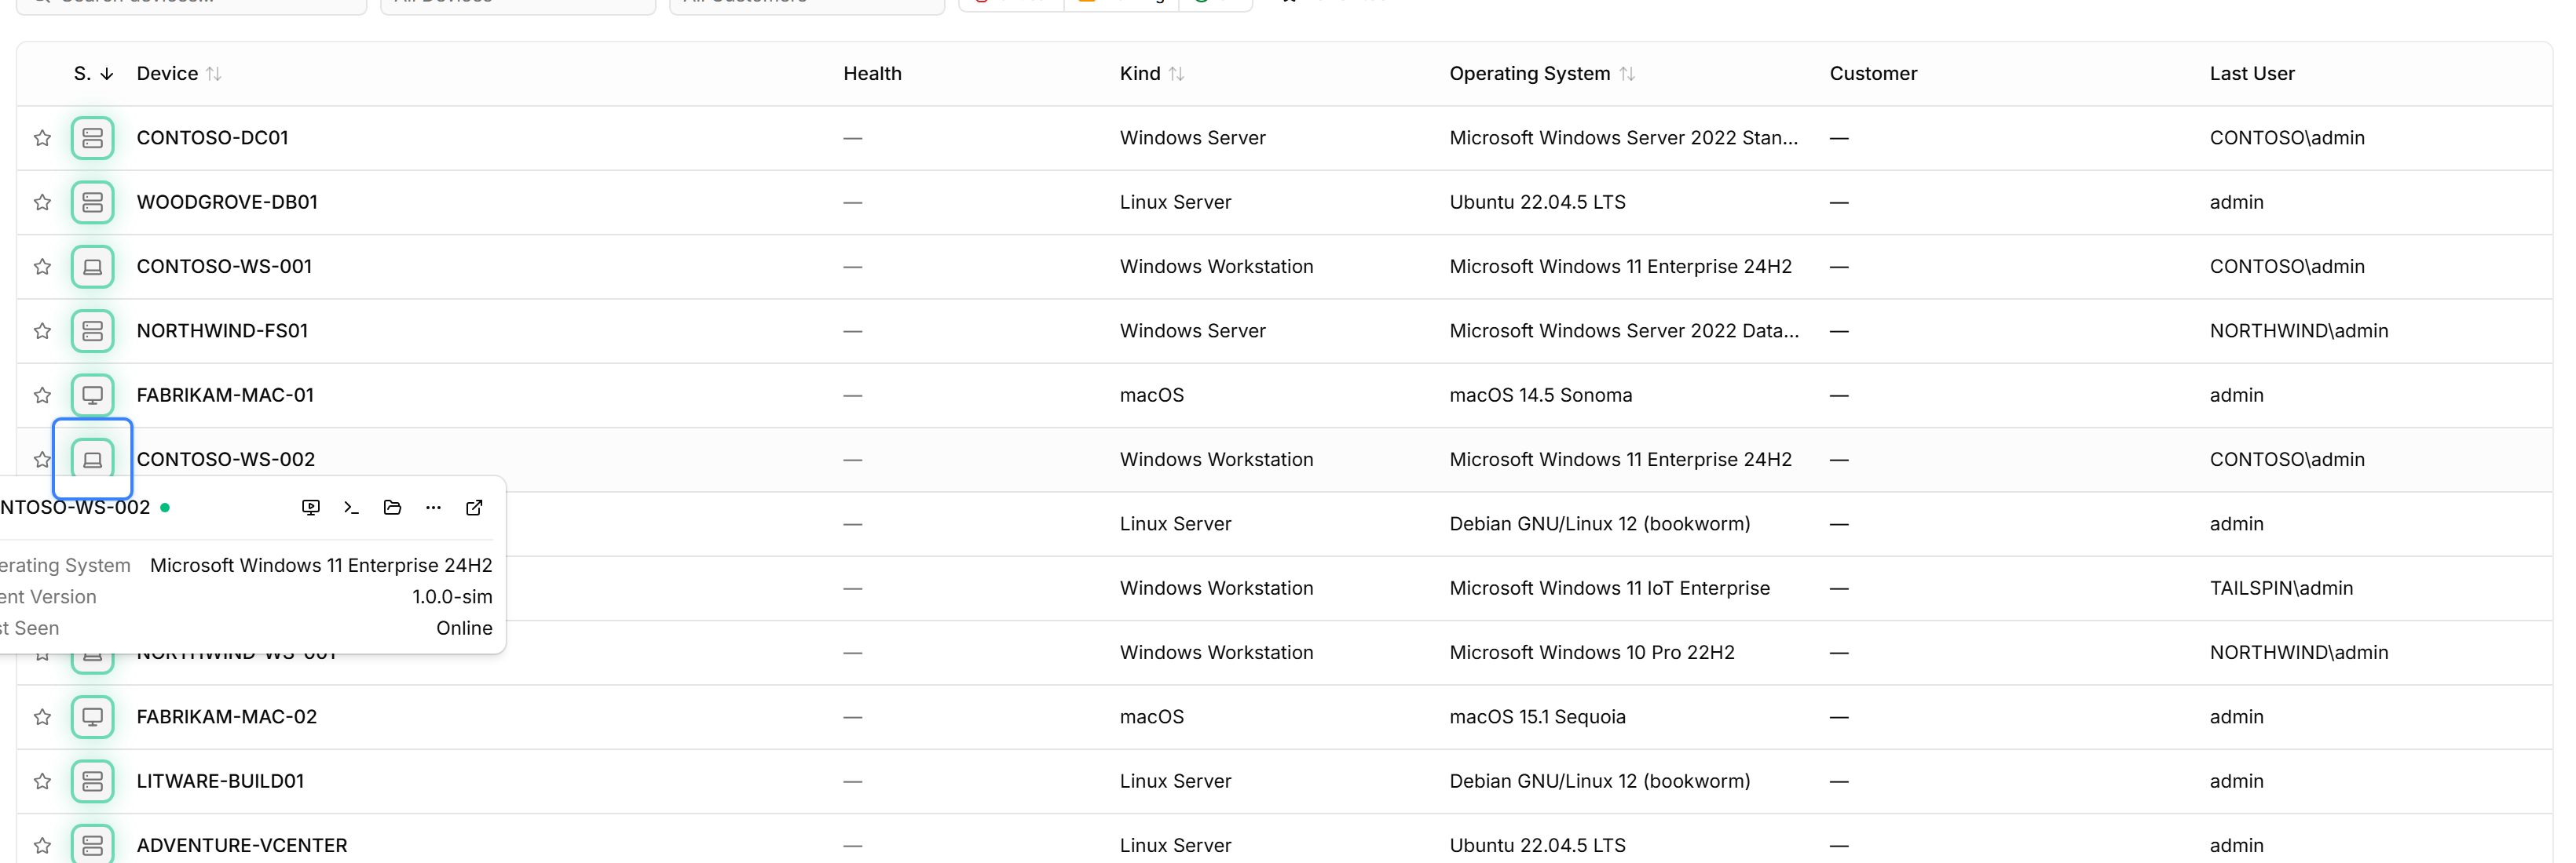Click 'Ubuntu 22.04.5 LTS' in WOODGROVE-DB01 row
This screenshot has width=2576, height=863.
pos(1537,202)
